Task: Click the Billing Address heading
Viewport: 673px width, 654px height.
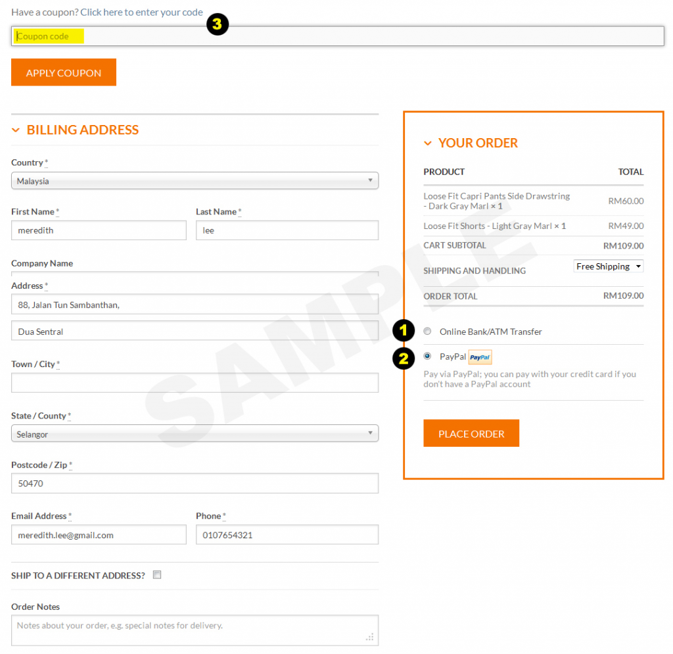Action: (x=82, y=130)
